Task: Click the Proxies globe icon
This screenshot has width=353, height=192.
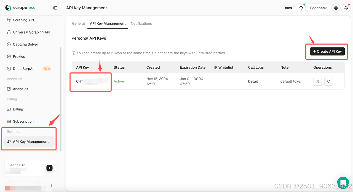Action: 9,56
